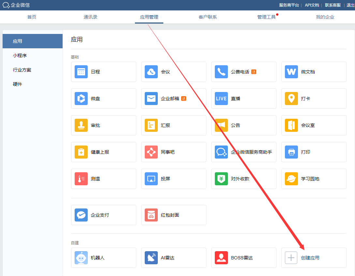Open the 审批 stamp icon

(81, 125)
